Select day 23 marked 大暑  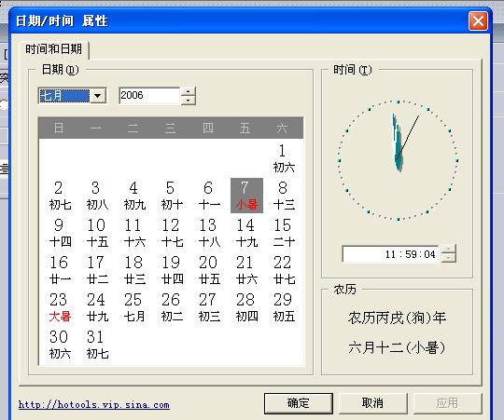tap(60, 307)
